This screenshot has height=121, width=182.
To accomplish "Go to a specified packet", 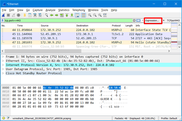I will point(62,15).
